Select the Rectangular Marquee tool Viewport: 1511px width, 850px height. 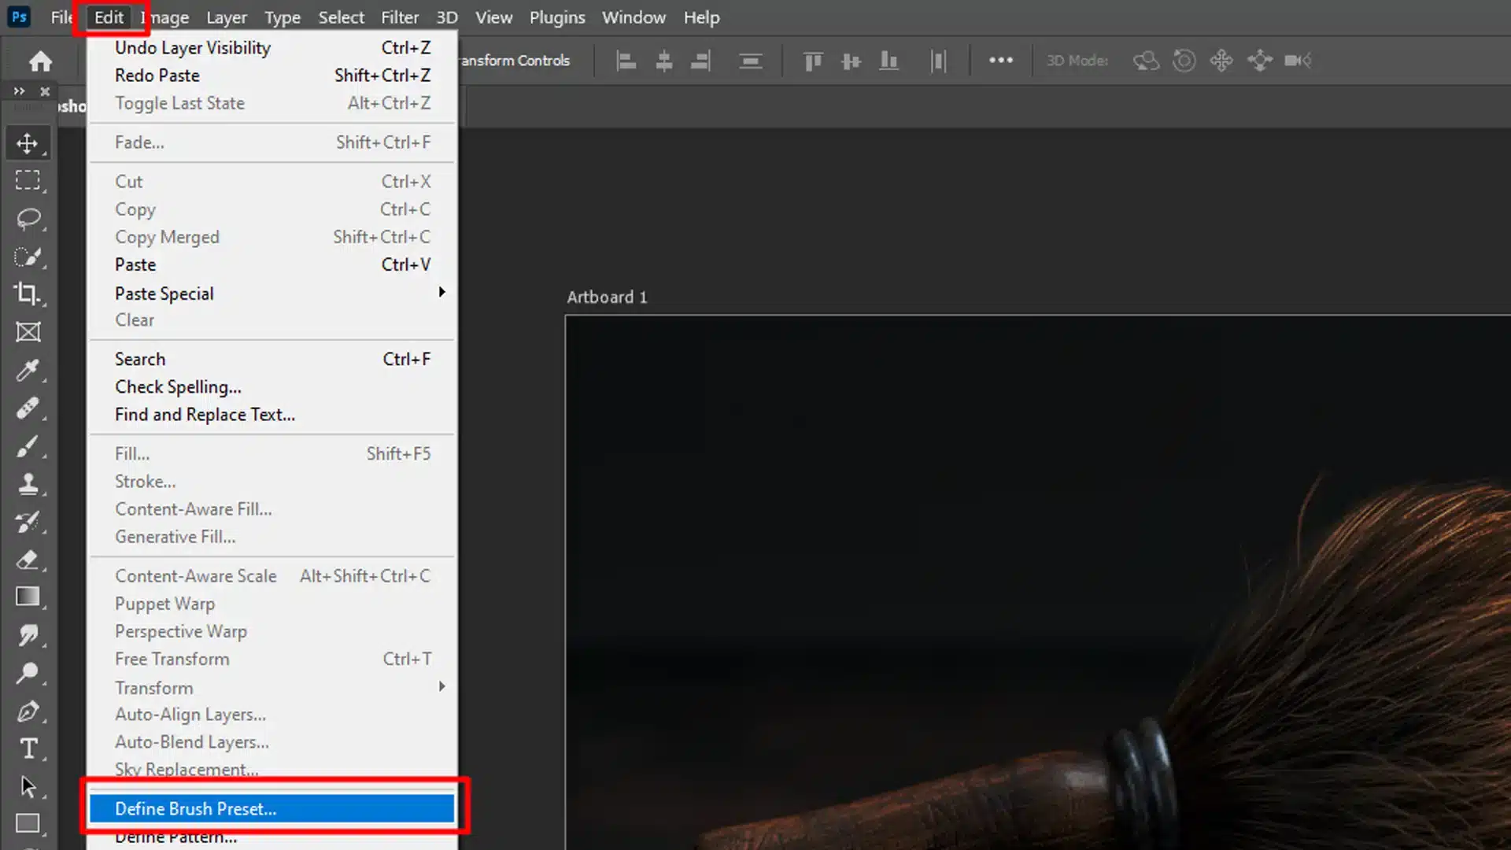(x=28, y=181)
